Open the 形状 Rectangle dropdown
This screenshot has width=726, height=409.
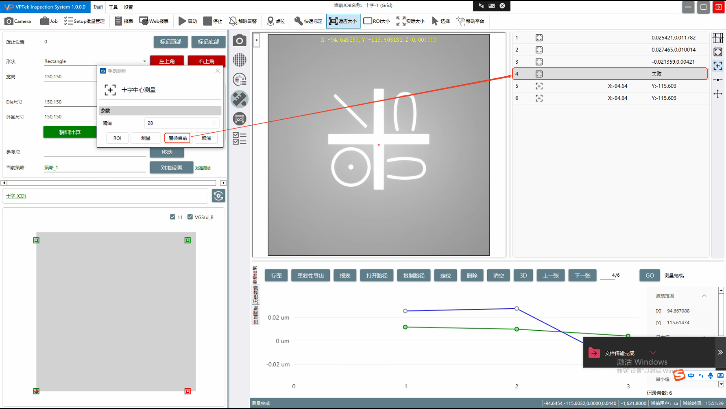tap(95, 61)
